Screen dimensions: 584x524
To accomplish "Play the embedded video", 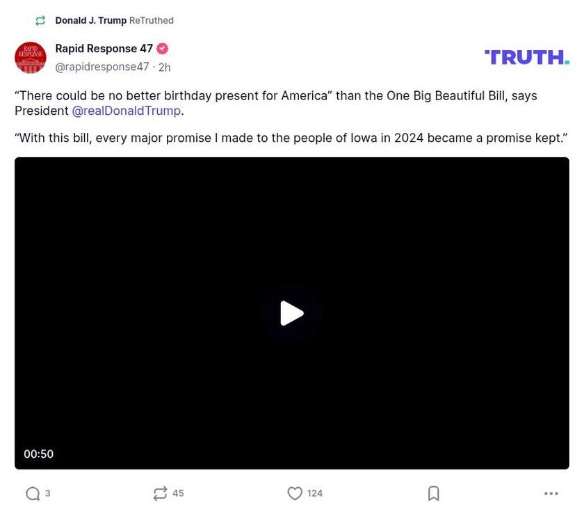I will (292, 313).
